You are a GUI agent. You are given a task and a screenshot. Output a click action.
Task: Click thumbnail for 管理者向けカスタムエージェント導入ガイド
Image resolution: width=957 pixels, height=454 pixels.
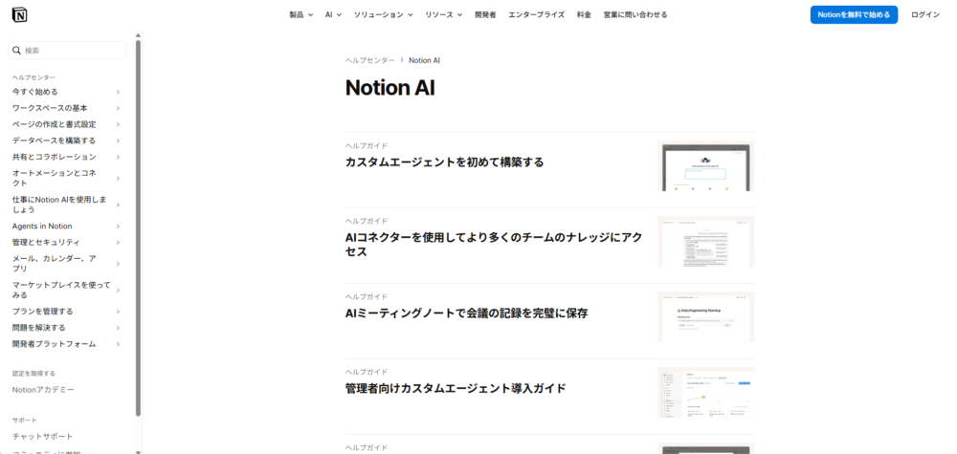click(x=705, y=393)
